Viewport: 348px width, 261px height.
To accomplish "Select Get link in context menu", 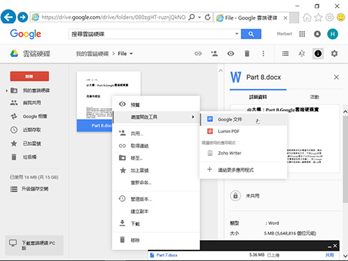I will coord(156,145).
